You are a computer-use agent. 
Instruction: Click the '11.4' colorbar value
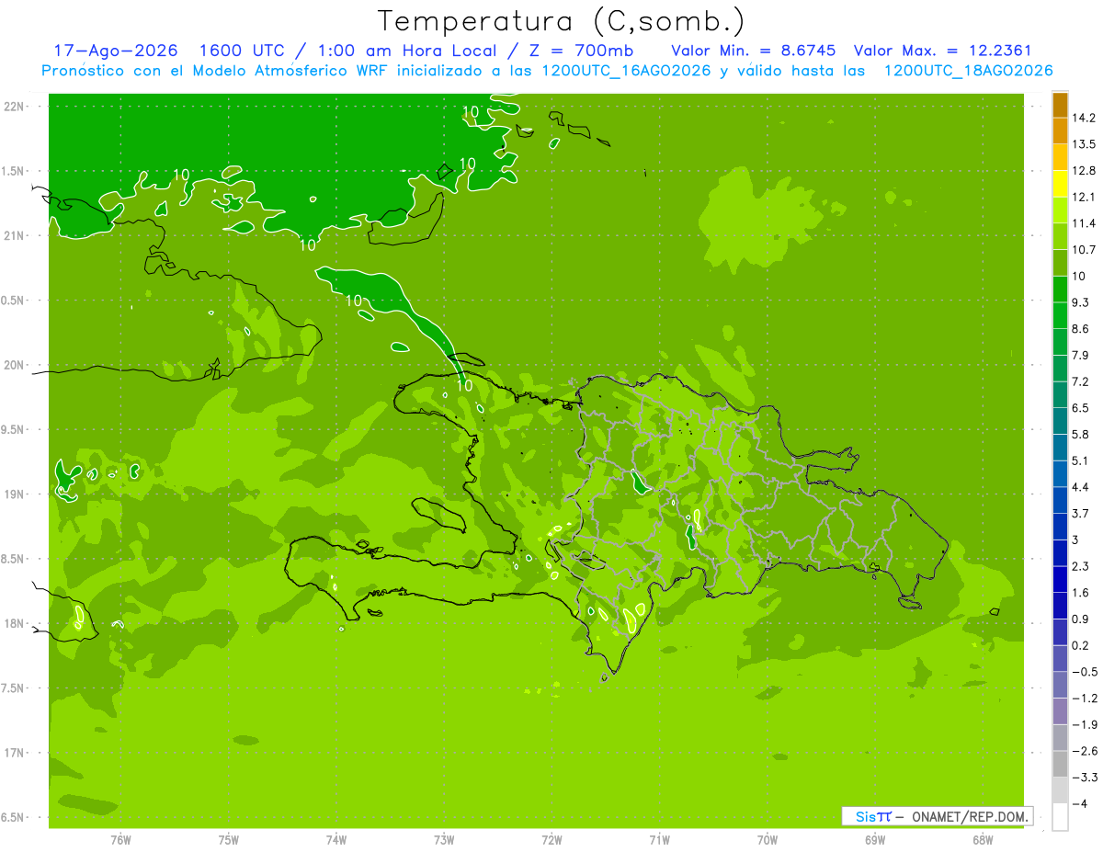click(1084, 223)
